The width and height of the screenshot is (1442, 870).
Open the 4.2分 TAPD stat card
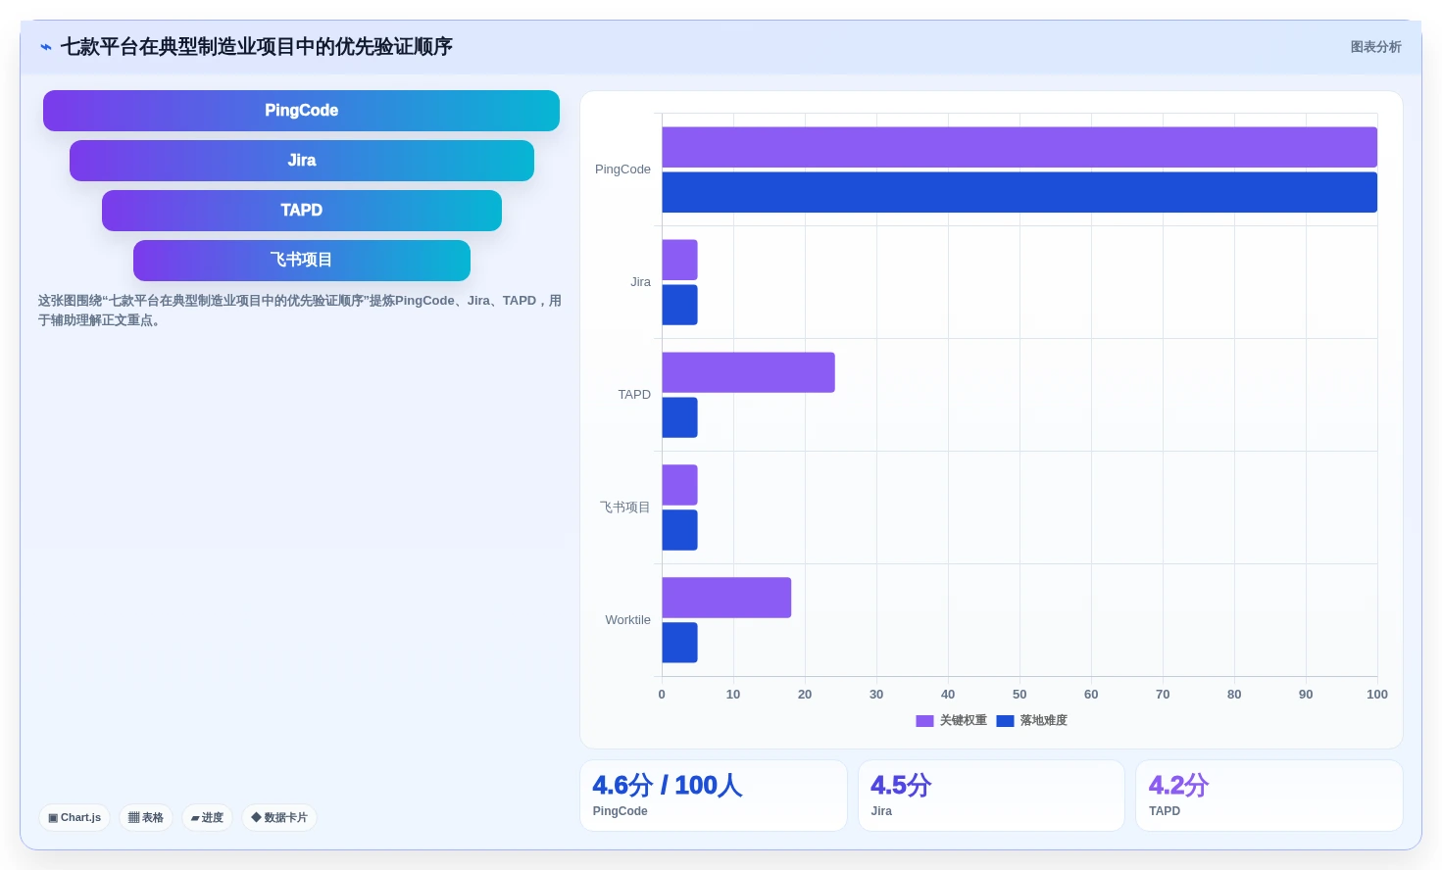[1269, 796]
